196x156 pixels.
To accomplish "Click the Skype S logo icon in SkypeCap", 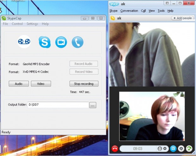I will (x=45, y=42).
